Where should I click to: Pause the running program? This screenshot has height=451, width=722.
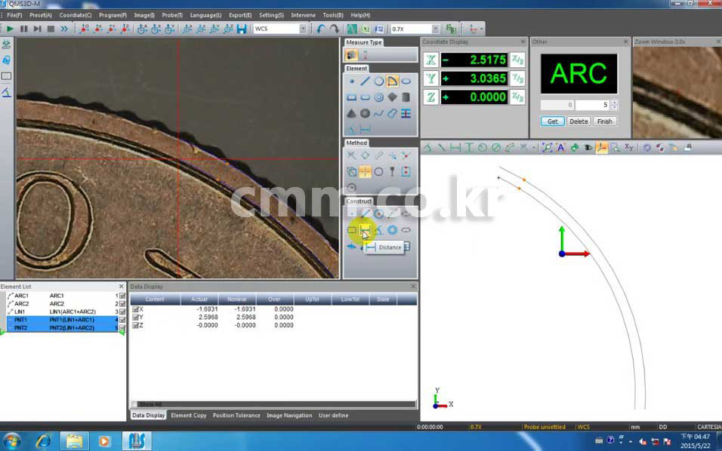point(23,29)
